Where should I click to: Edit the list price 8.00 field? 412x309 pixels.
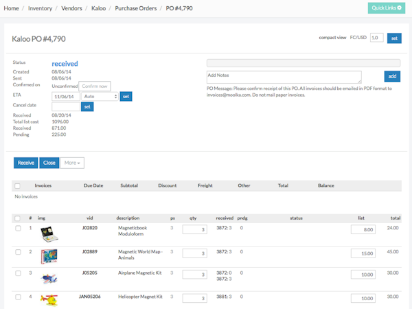(363, 229)
